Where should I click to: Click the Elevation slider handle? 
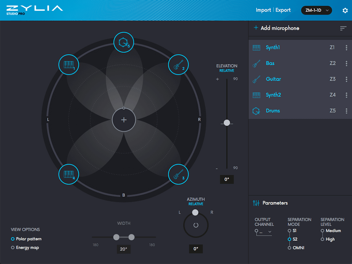click(x=227, y=122)
